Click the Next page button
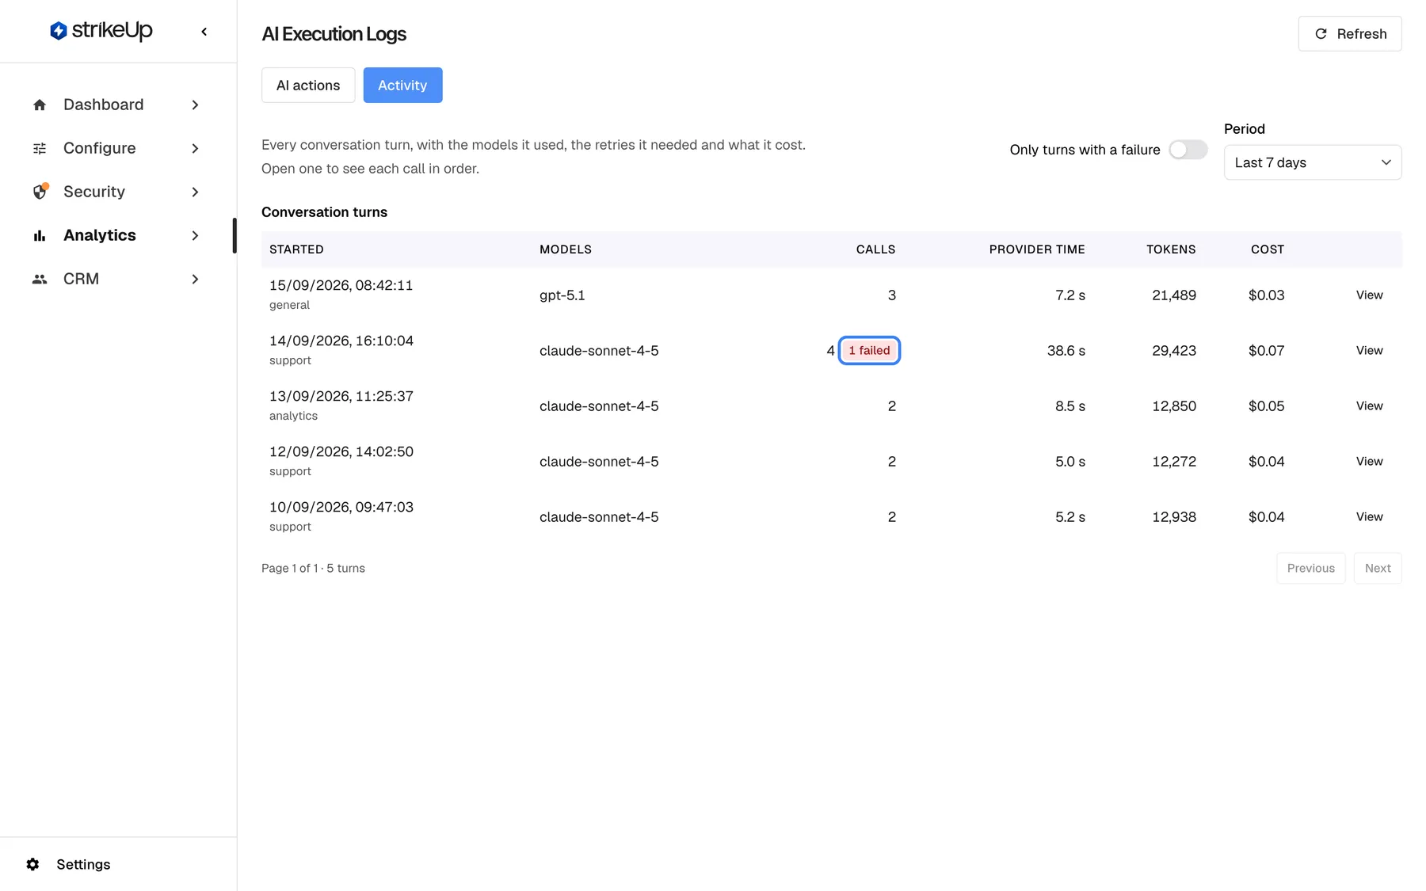 coord(1378,568)
